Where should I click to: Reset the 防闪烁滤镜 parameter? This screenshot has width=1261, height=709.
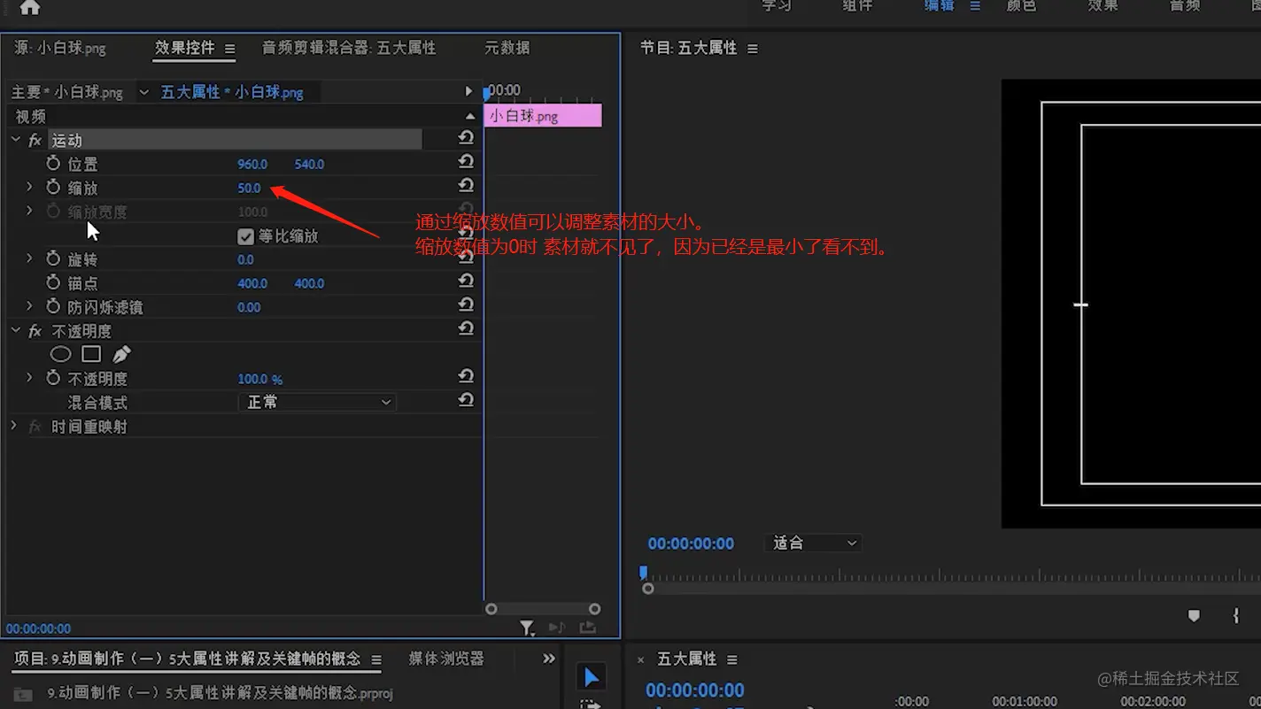(466, 305)
